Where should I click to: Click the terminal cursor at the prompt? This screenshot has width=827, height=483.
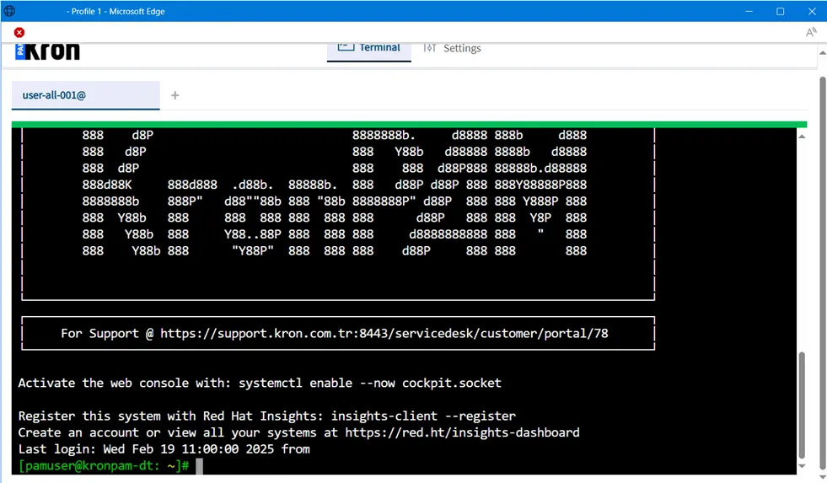click(199, 465)
